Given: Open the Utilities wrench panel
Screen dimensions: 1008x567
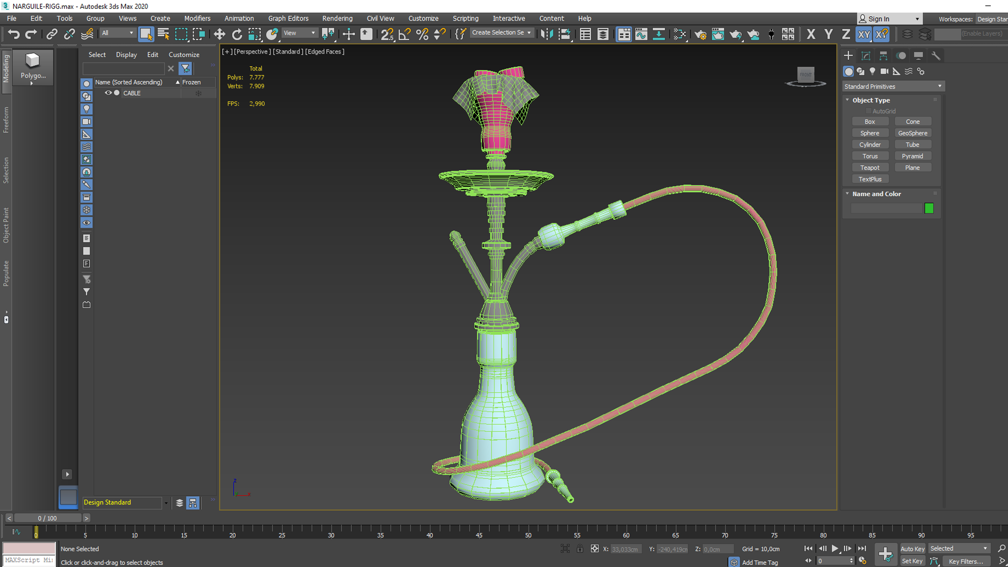Looking at the screenshot, I should [x=936, y=56].
